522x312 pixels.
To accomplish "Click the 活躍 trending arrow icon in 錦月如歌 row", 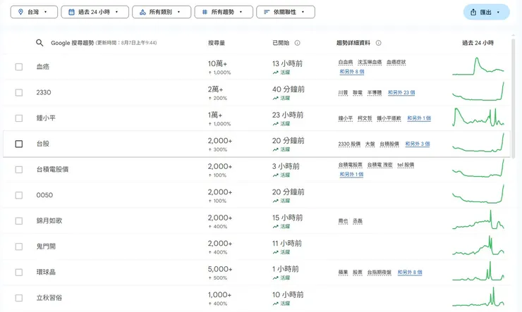I will (x=275, y=227).
